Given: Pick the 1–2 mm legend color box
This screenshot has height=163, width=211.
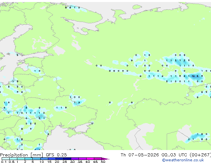Looking at the screenshot, I should click(21, 159).
